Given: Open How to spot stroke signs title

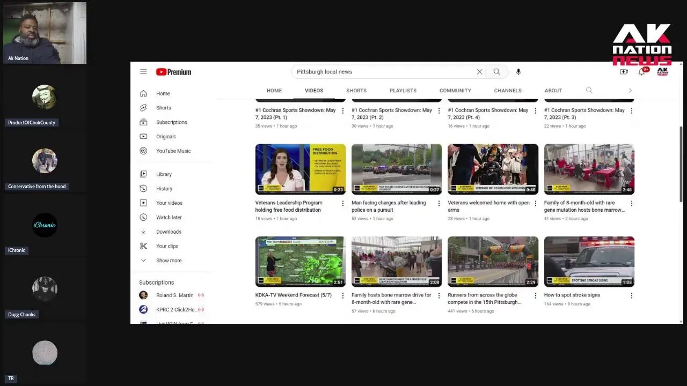Looking at the screenshot, I should [572, 295].
